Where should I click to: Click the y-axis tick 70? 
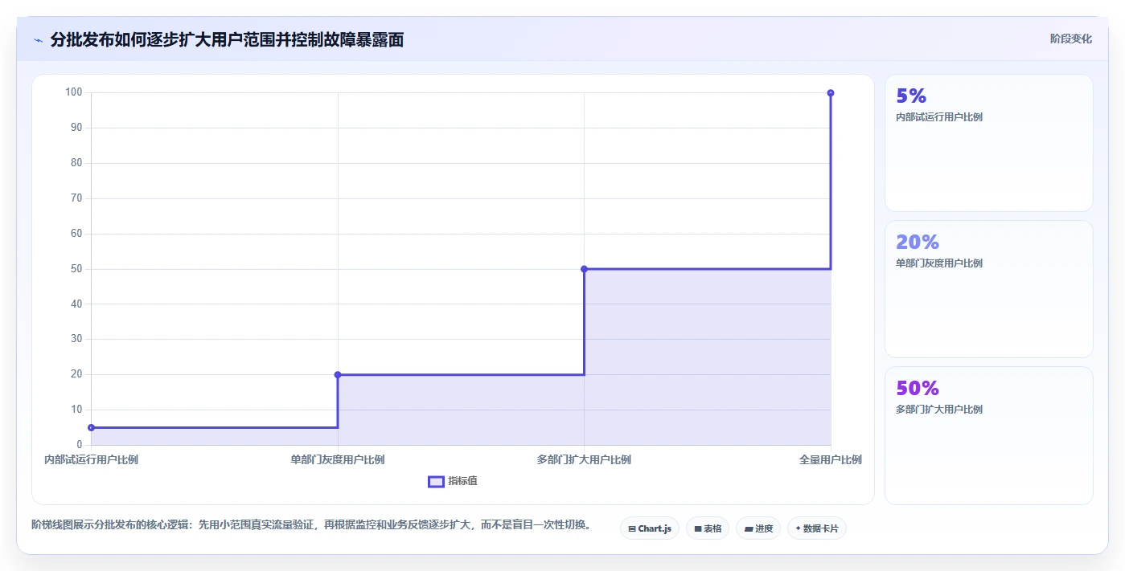coord(76,198)
